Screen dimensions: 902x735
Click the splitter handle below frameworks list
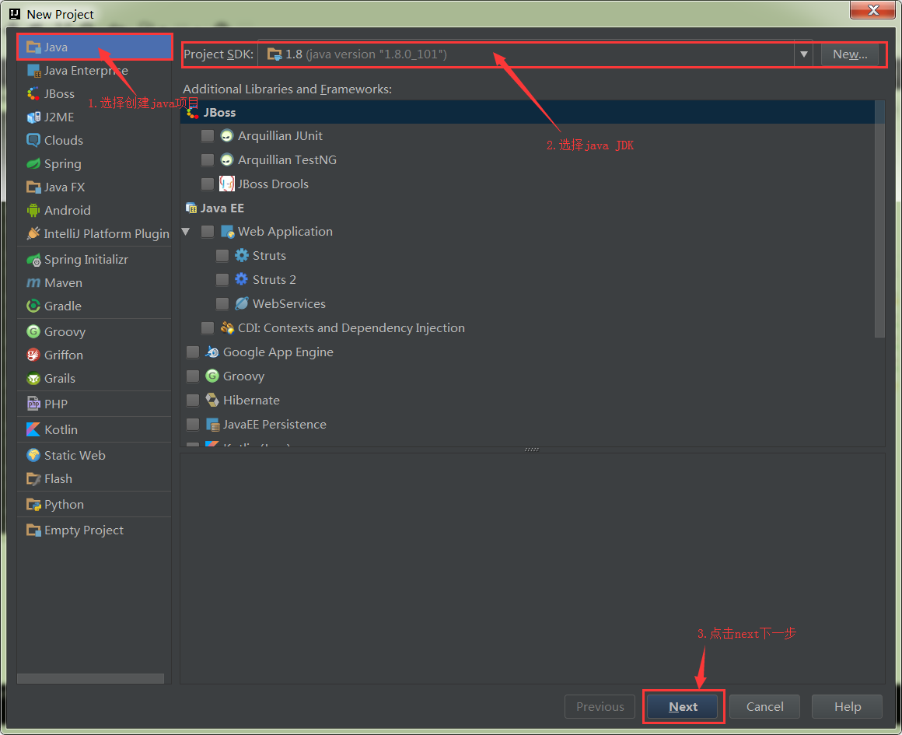[x=532, y=450]
